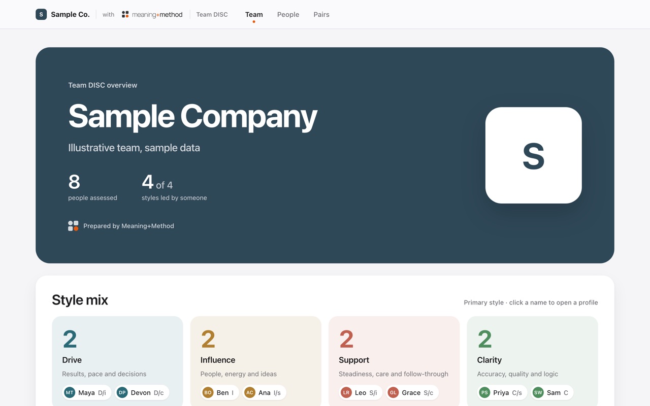
Task: Click the 4 of 4 styles stat
Action: pyautogui.click(x=174, y=187)
